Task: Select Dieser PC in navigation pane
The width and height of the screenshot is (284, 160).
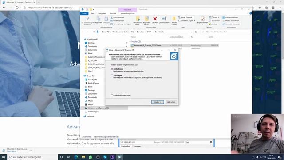Action: [90, 76]
